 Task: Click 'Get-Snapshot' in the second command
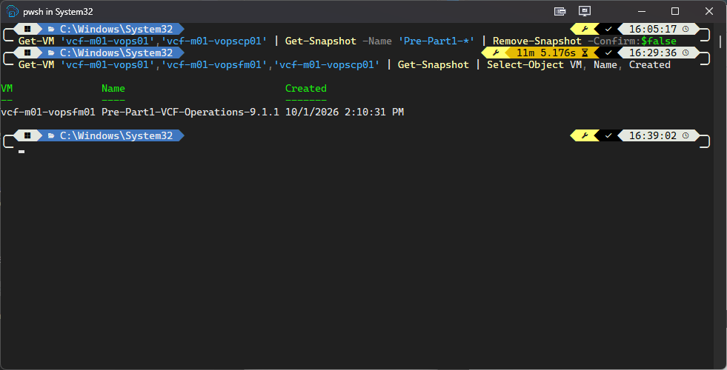pyautogui.click(x=434, y=65)
